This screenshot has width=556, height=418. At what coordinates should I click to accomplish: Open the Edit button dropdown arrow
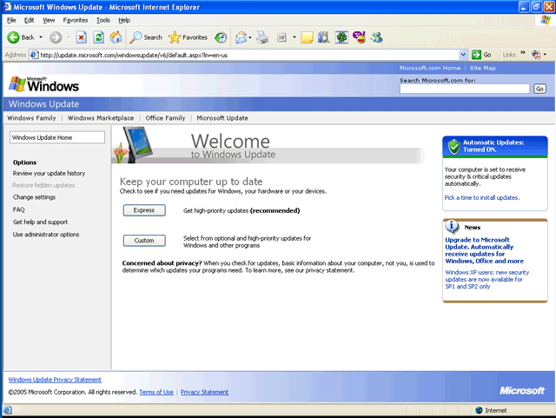pyautogui.click(x=295, y=37)
